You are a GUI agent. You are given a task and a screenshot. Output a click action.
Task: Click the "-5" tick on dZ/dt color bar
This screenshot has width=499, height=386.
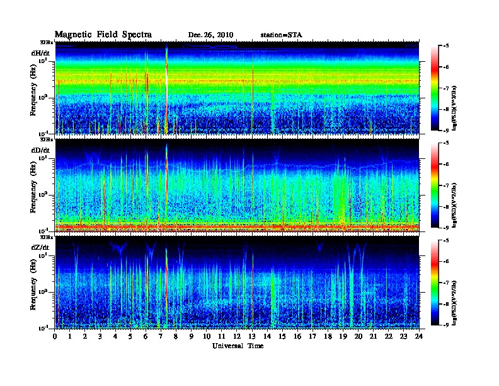click(x=446, y=240)
